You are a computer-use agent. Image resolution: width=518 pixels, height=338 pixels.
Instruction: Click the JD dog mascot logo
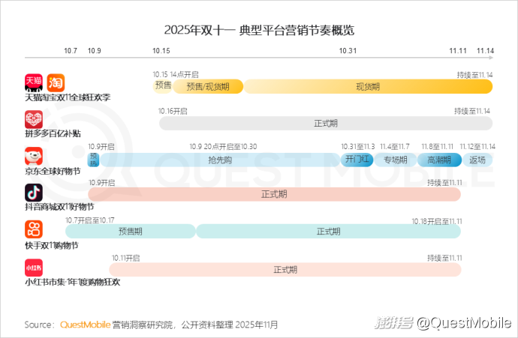click(x=34, y=156)
